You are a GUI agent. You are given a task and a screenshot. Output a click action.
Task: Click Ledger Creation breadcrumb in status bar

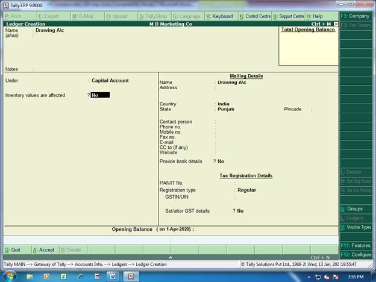pos(151,265)
